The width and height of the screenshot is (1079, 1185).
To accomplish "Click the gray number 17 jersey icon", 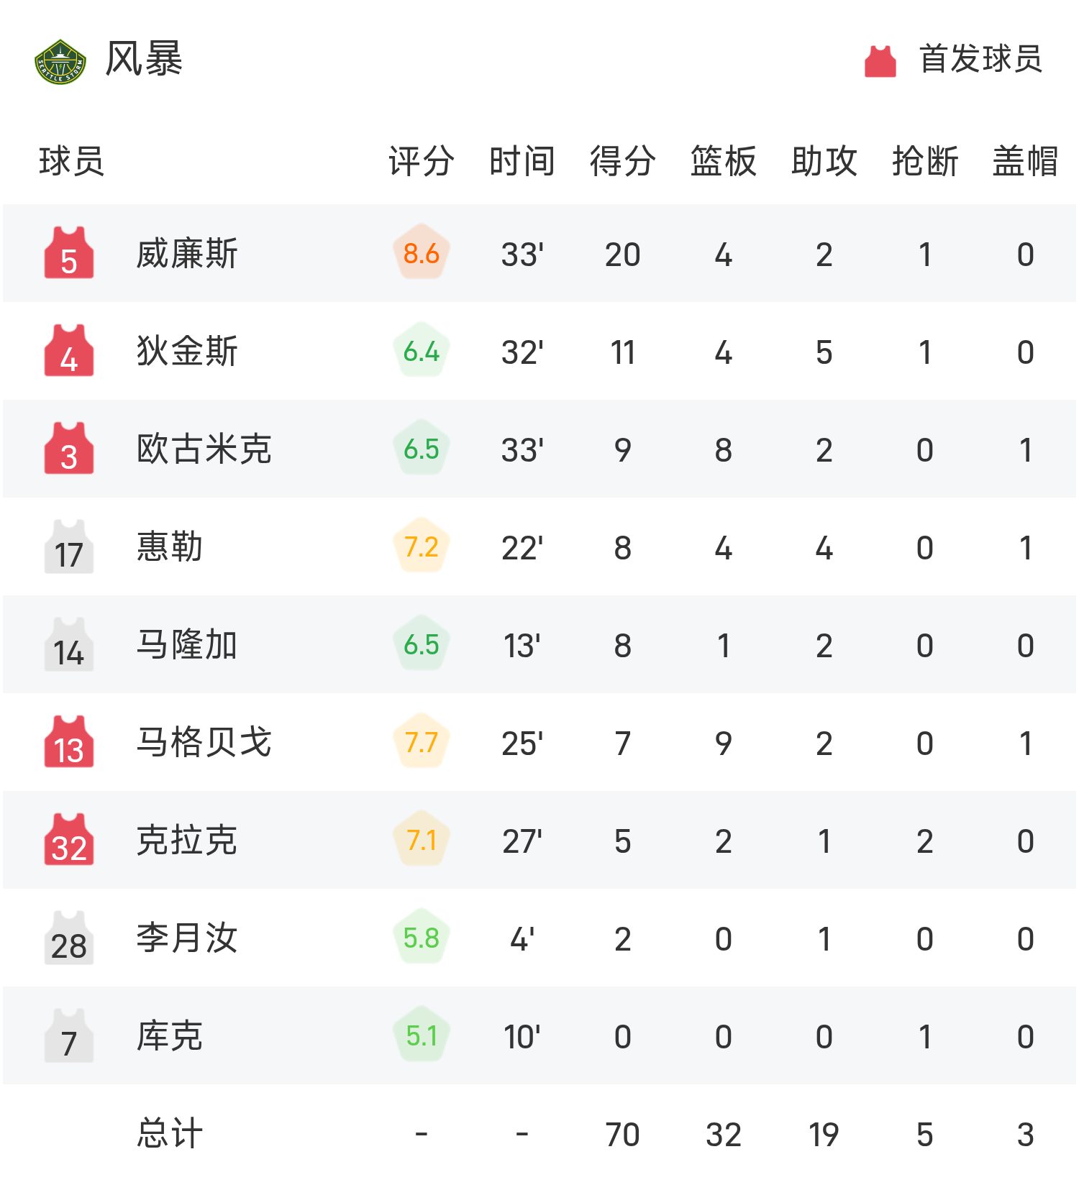I will 69,547.
